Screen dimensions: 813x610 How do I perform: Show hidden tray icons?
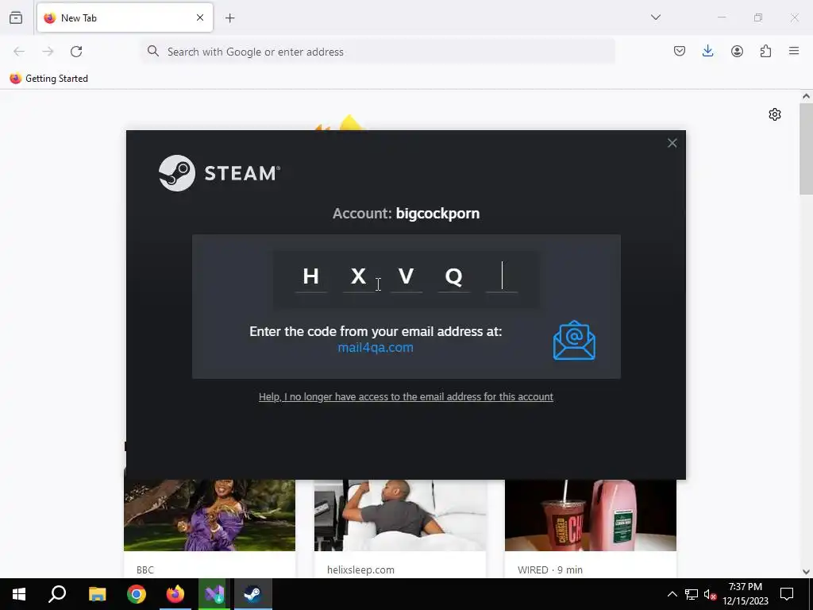[672, 594]
